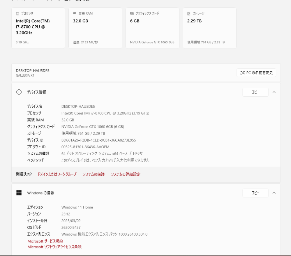Click the version value 25H2
Image resolution: width=291 pixels, height=256 pixels.
tap(66, 214)
